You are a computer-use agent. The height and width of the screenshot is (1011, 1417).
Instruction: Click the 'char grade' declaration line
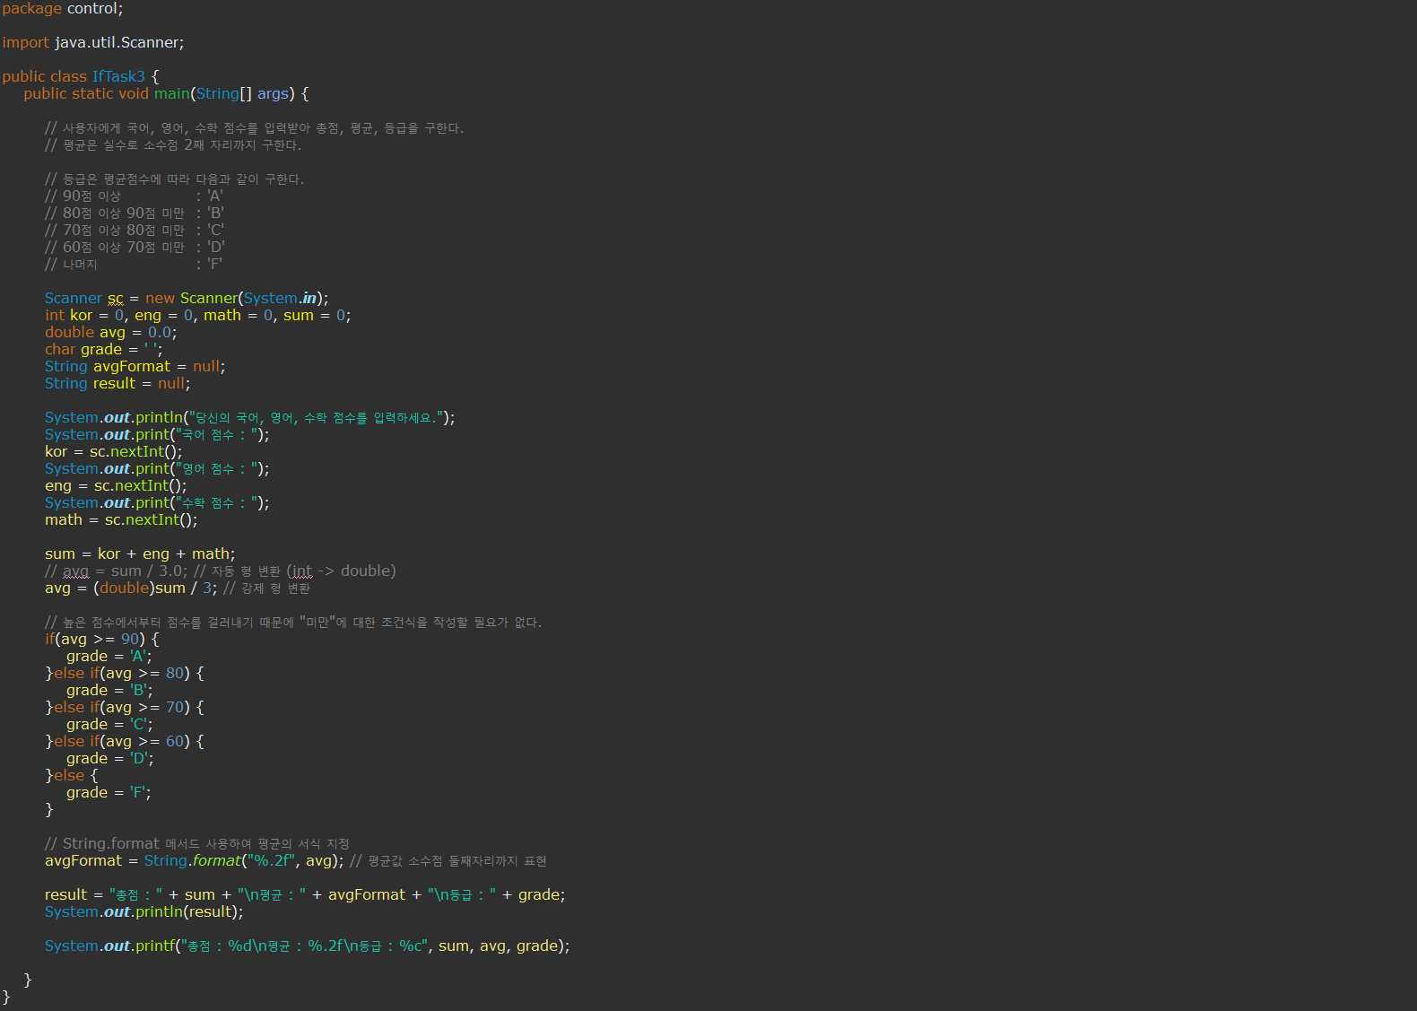click(104, 350)
